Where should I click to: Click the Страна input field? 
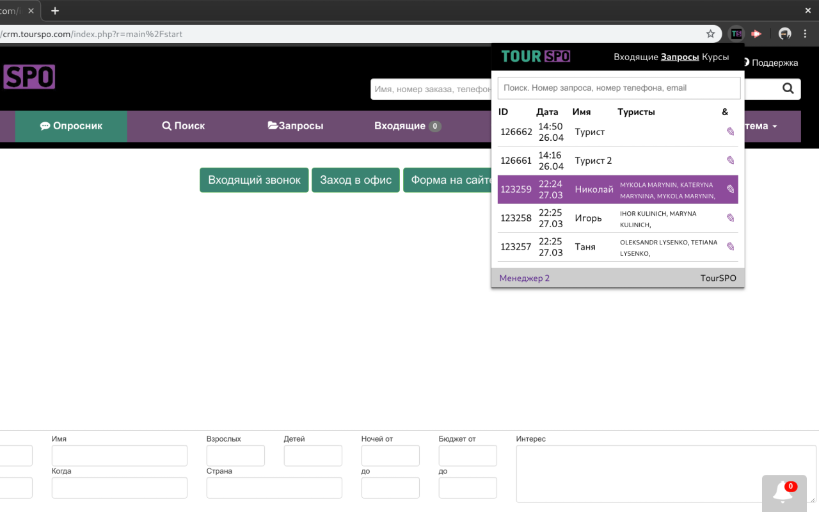pos(274,488)
